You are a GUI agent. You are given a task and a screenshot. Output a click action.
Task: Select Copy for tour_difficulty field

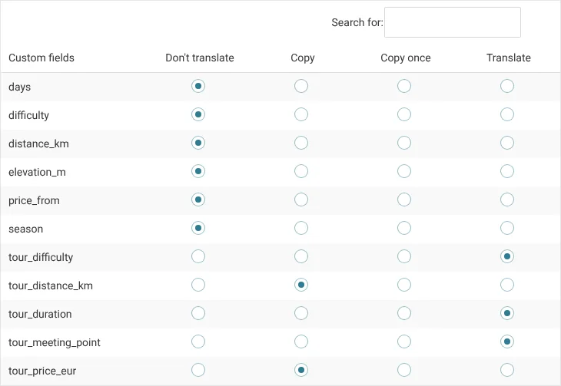point(301,256)
